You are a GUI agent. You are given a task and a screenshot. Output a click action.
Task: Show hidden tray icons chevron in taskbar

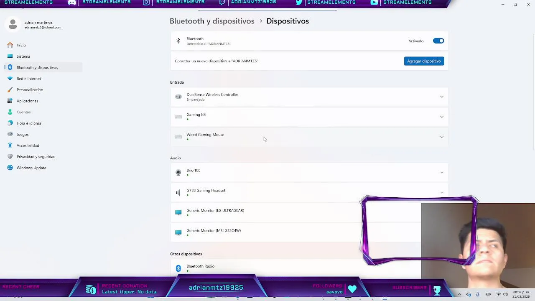(x=459, y=294)
